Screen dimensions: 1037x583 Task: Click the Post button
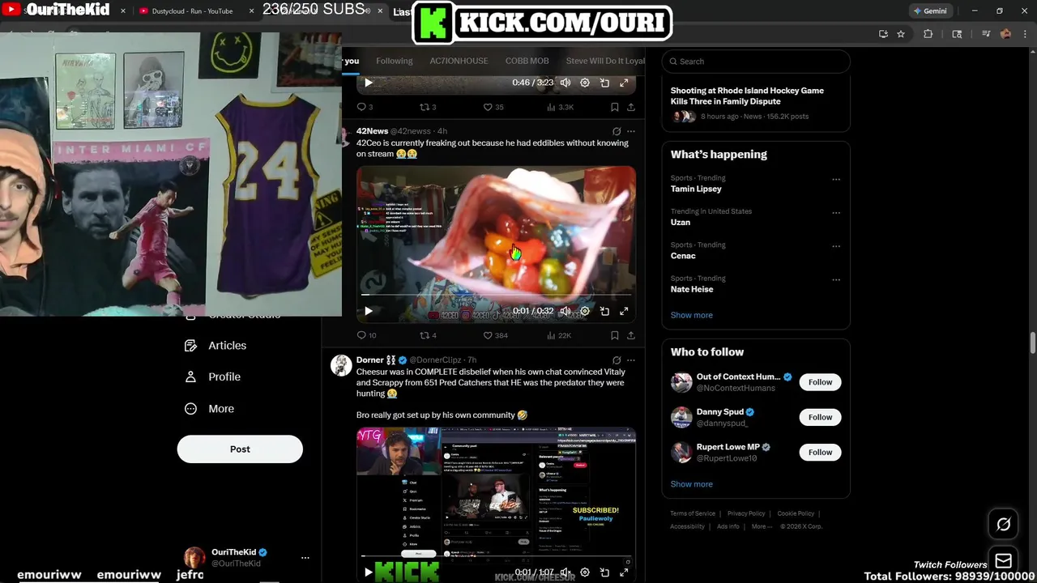point(240,449)
